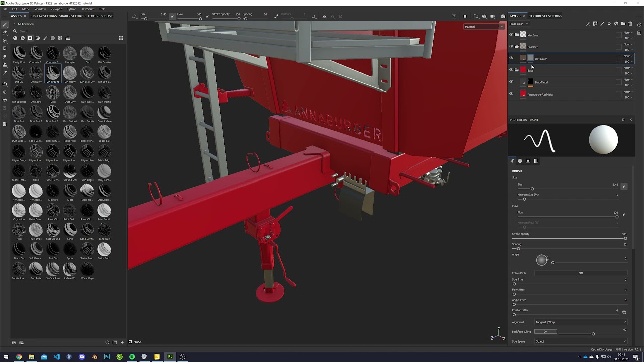644x362 pixels.
Task: Select the Projection tool
Action: click(x=5, y=40)
